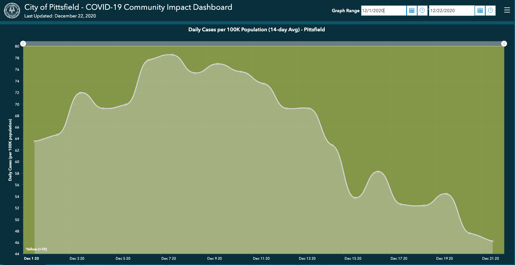The height and width of the screenshot is (265, 515).
Task: Grab the right range slider handle
Action: pyautogui.click(x=504, y=43)
